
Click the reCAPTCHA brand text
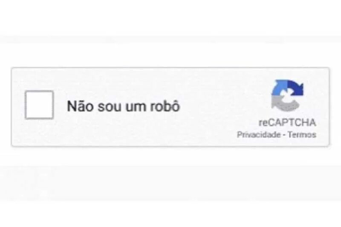tap(287, 122)
